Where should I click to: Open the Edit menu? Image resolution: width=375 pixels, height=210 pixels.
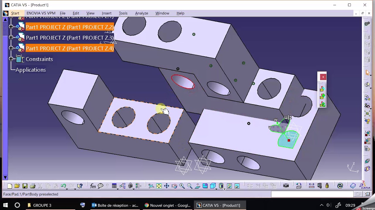coord(76,13)
